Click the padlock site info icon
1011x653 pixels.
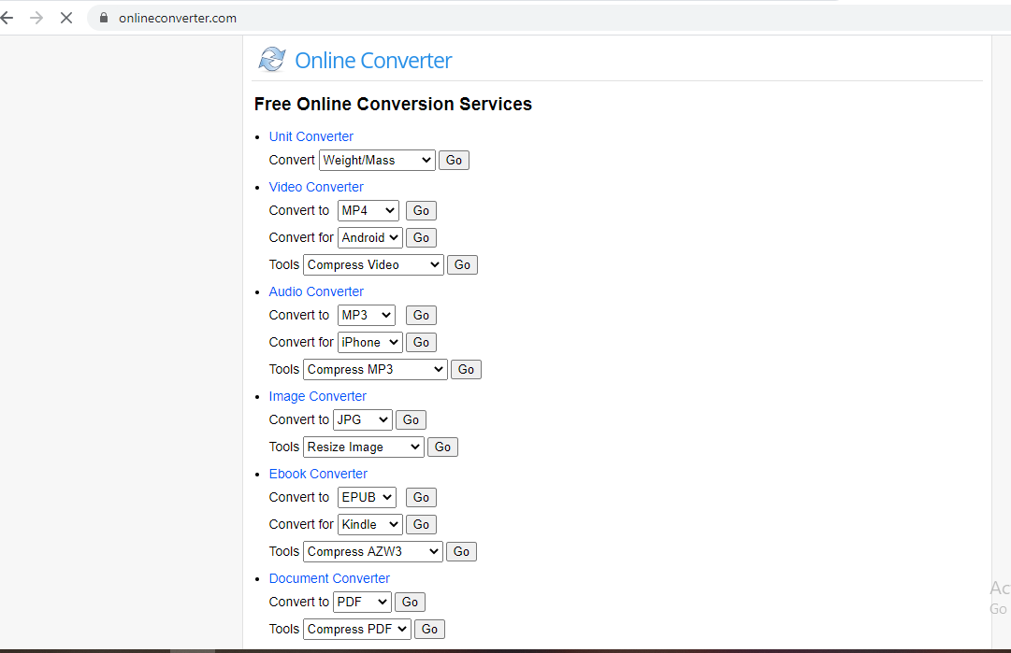pos(104,18)
